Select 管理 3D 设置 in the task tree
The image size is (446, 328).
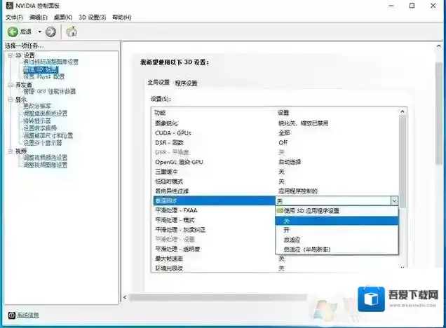tap(41, 69)
